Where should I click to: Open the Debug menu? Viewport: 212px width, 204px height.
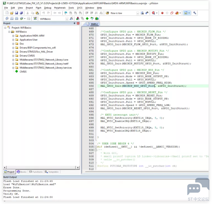(48, 8)
